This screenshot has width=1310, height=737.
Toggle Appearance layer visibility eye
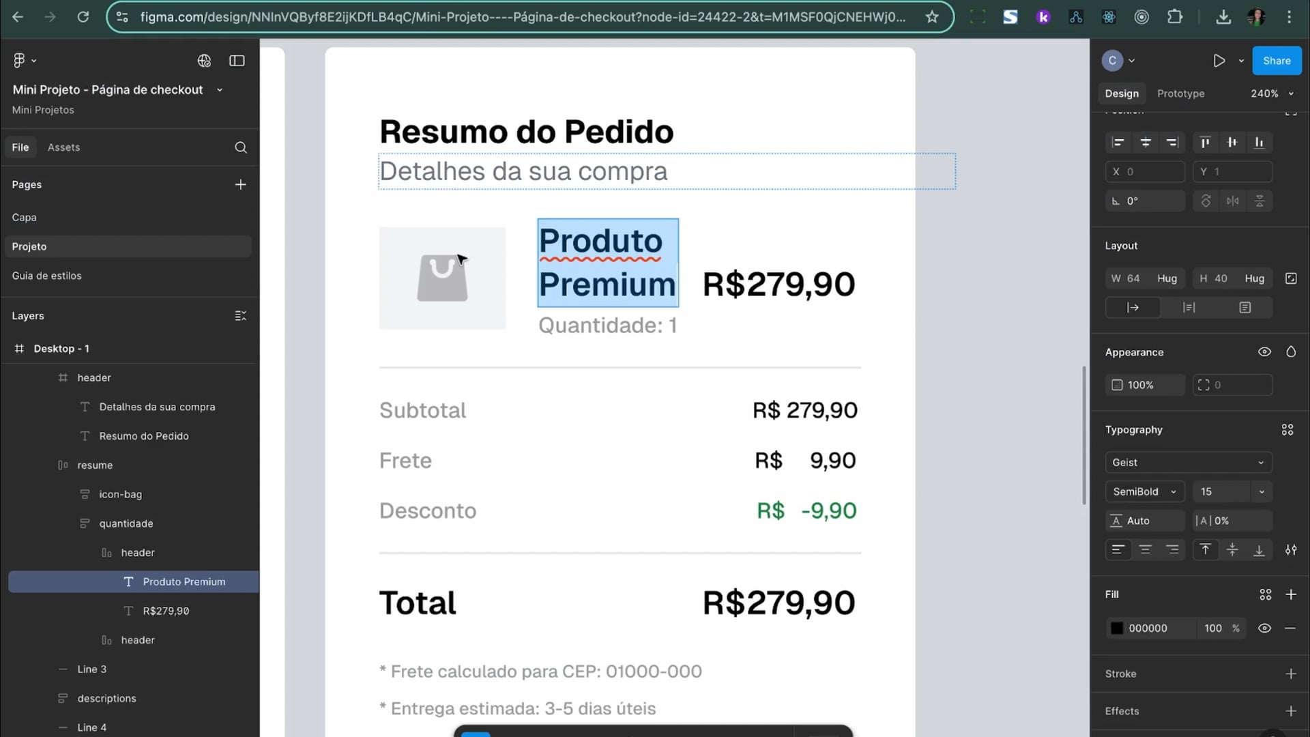coord(1264,352)
